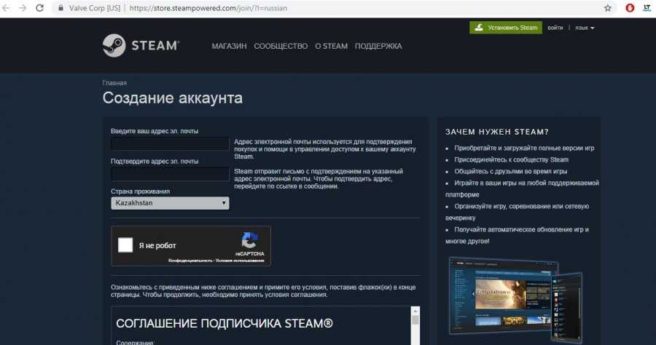This screenshot has height=345, width=656.
Task: Bookmark the page with the star icon
Action: 607,8
